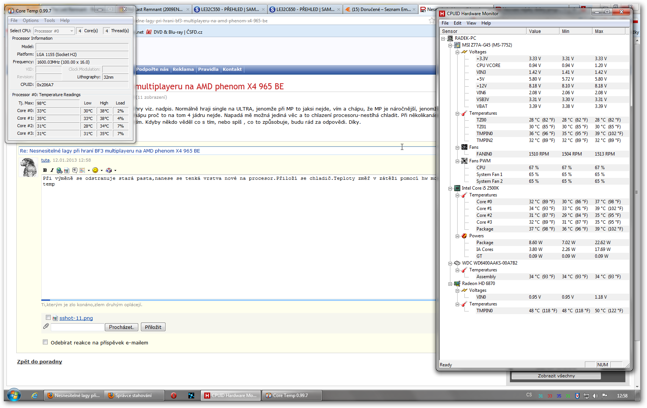
Task: Open the View menu in Hardware Monitor
Action: tap(471, 23)
